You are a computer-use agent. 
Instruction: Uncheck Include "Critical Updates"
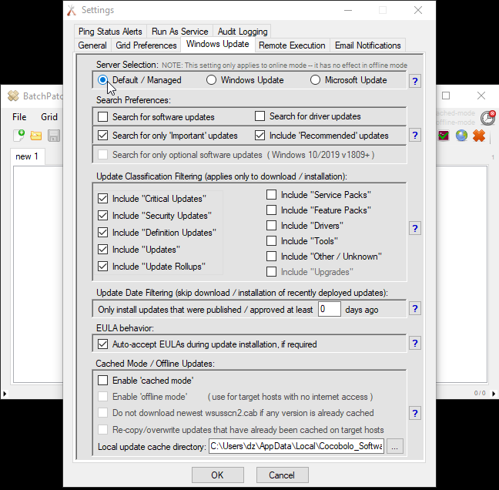click(x=102, y=199)
